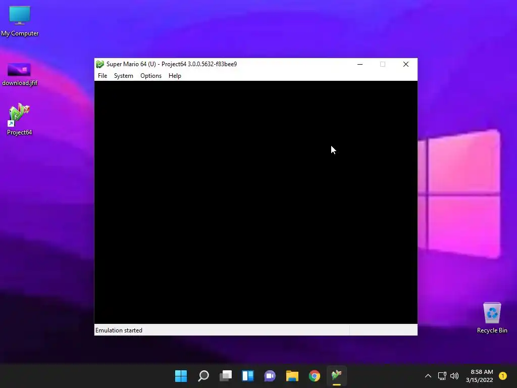Click the black emulation display area

point(256,202)
